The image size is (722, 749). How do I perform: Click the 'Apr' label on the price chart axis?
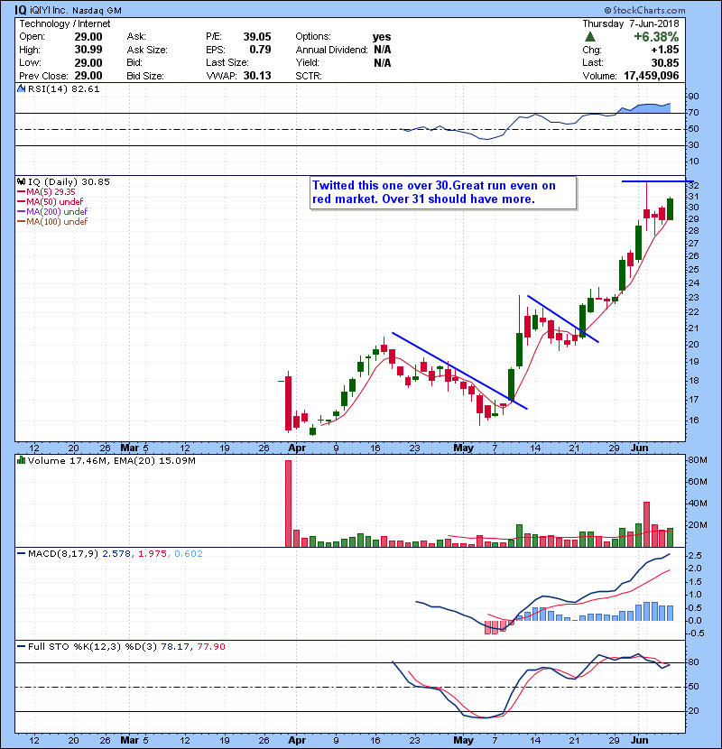(297, 448)
